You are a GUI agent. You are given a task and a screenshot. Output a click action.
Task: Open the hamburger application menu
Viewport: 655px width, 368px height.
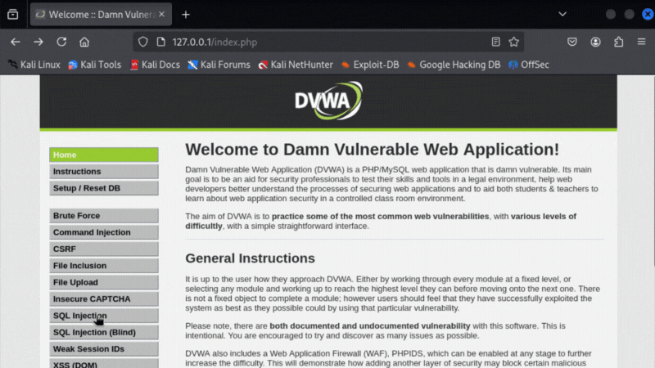pyautogui.click(x=642, y=42)
